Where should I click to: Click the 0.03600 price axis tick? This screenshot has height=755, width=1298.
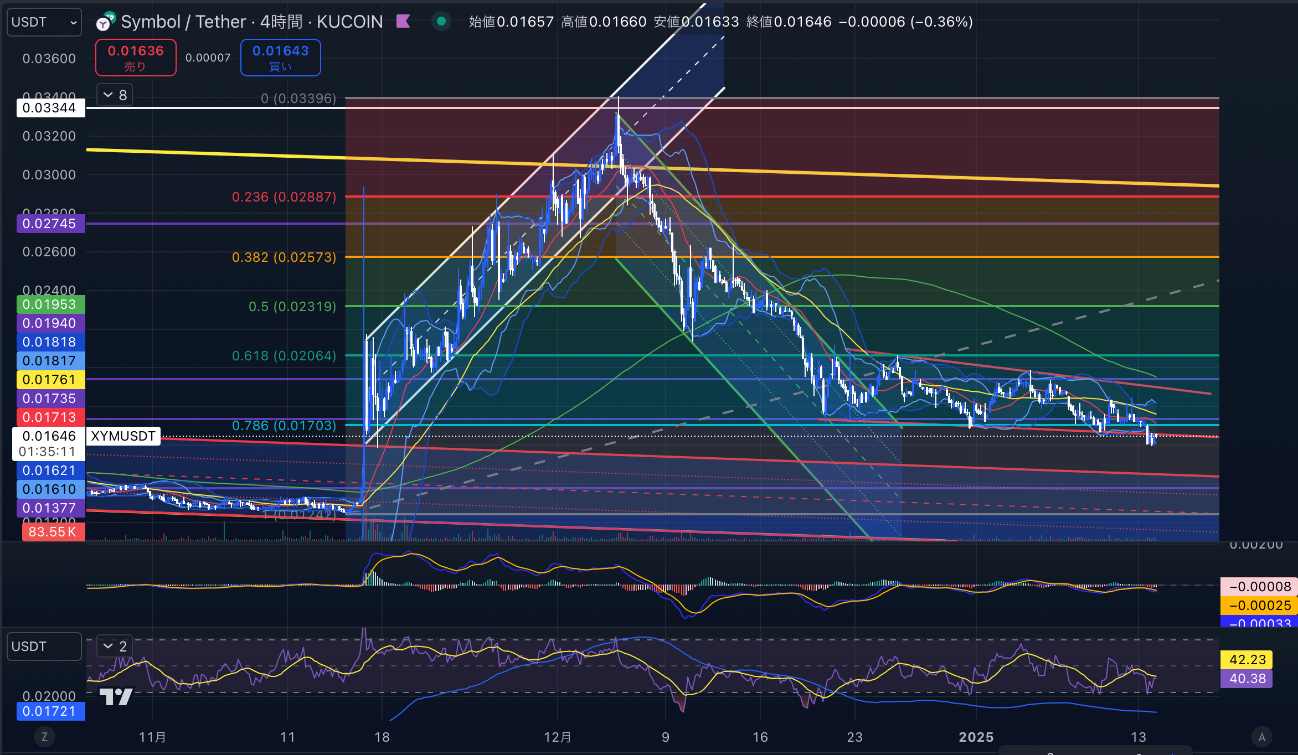pyautogui.click(x=49, y=59)
